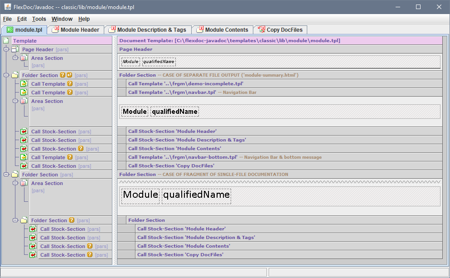Viewport: 450px width, 278px height.
Task: Click the Page Header section icon
Action: 15,49
